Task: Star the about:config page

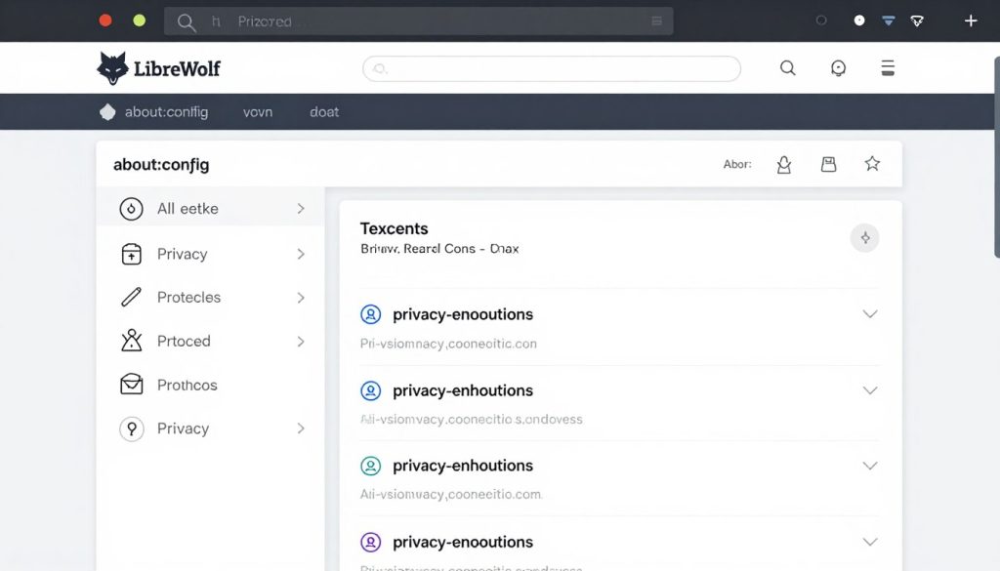Action: 872,164
